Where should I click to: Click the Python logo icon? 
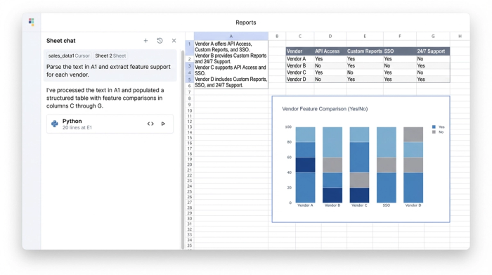[55, 124]
